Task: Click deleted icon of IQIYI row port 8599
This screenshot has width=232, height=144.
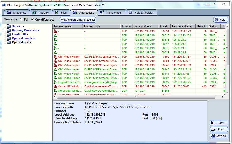Action: (x=55, y=57)
